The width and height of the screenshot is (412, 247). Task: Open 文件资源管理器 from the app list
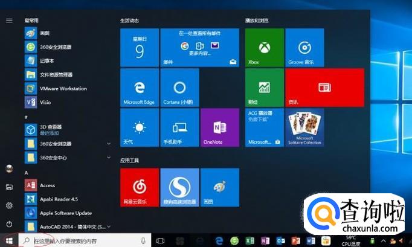click(x=67, y=75)
